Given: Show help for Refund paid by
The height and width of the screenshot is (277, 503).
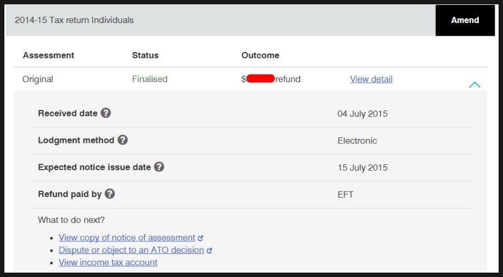Looking at the screenshot, I should [x=110, y=193].
